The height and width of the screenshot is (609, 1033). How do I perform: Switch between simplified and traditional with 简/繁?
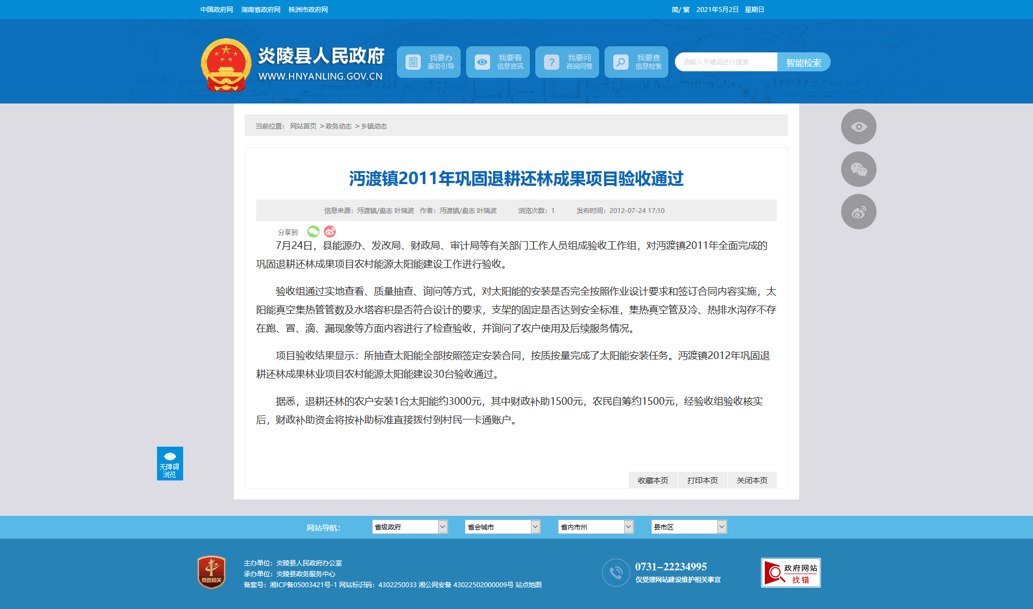point(680,10)
